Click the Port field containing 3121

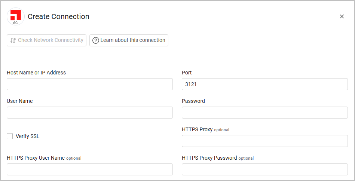point(264,84)
